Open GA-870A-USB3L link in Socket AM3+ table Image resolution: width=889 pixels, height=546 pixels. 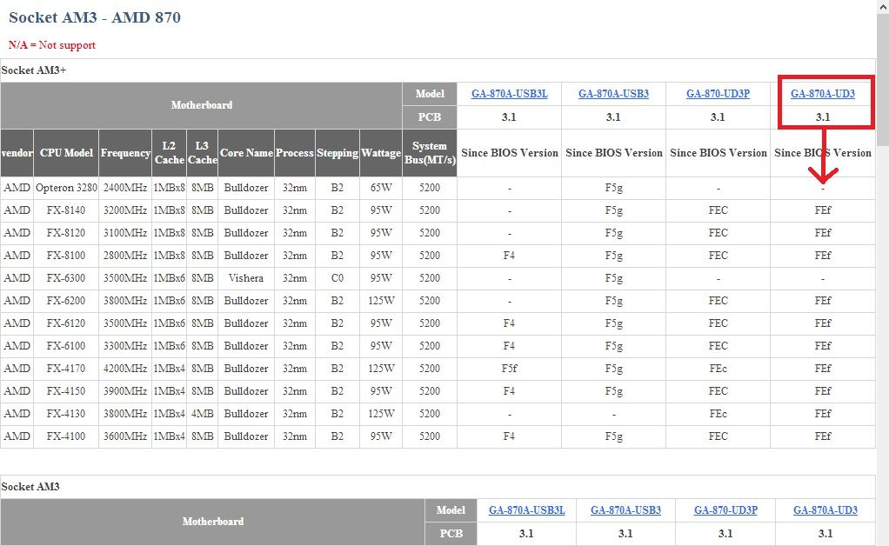509,94
